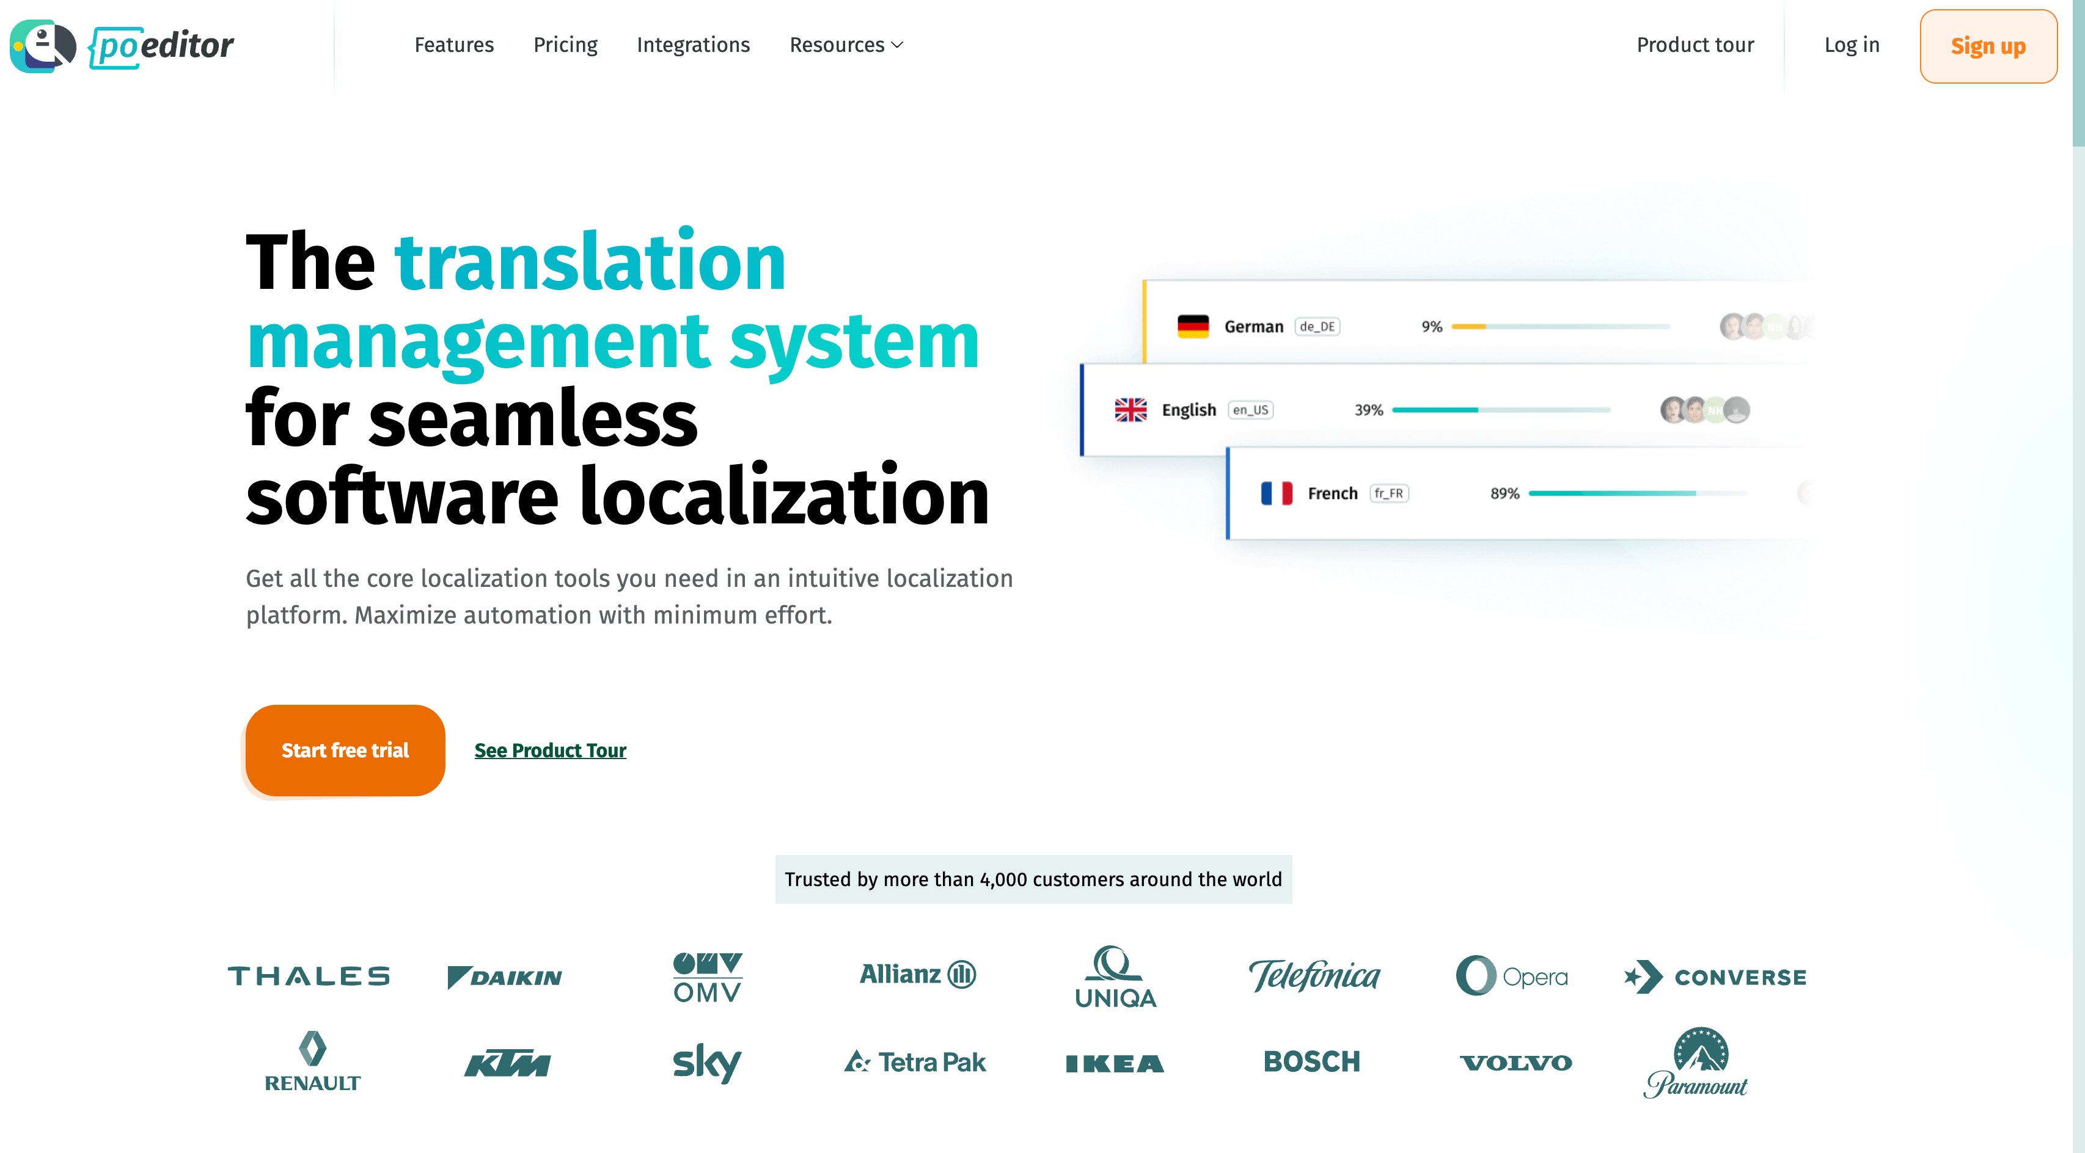Image resolution: width=2085 pixels, height=1153 pixels.
Task: Go to Integrations in navigation
Action: click(693, 45)
